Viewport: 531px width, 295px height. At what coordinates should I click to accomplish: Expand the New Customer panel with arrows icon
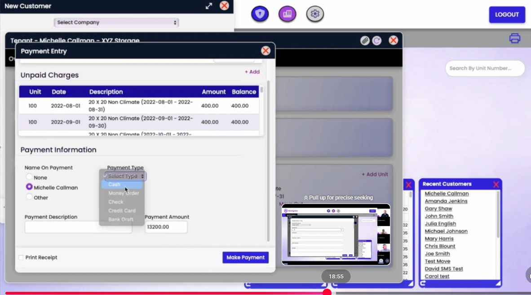(x=208, y=6)
